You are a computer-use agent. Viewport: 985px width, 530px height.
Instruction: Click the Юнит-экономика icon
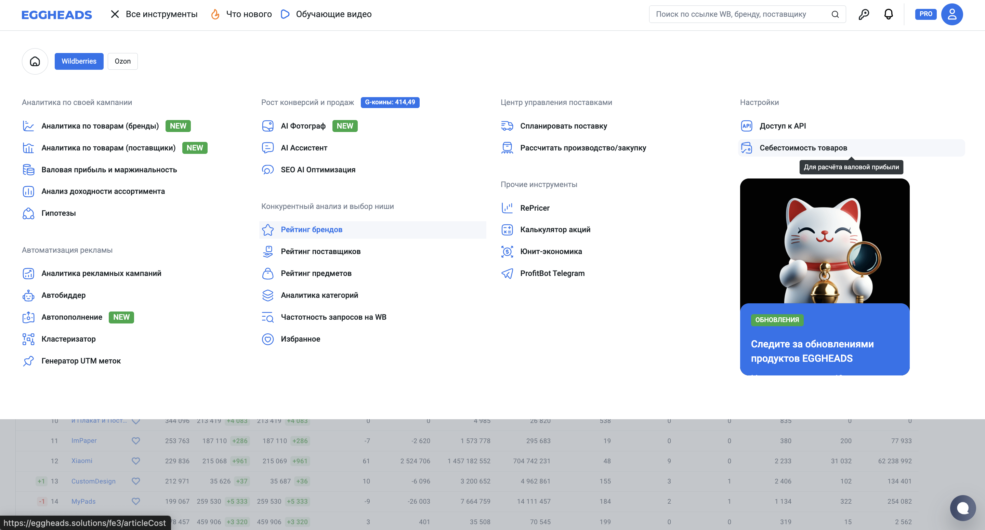tap(507, 252)
